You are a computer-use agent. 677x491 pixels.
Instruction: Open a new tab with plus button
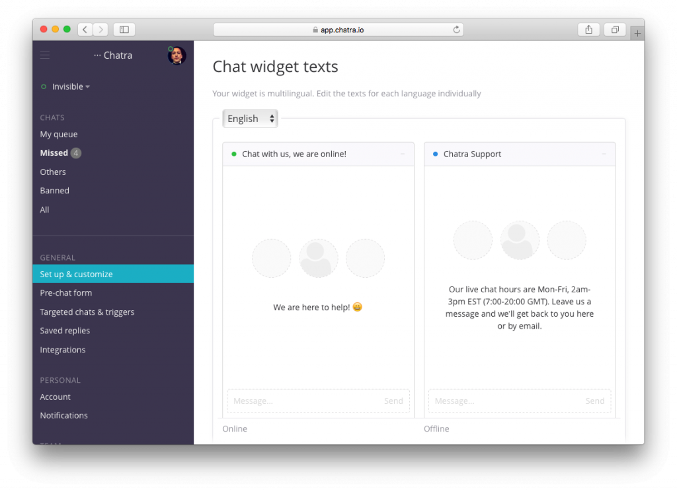tap(637, 33)
